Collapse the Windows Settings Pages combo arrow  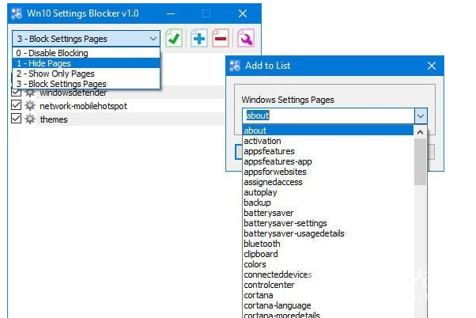tap(421, 115)
